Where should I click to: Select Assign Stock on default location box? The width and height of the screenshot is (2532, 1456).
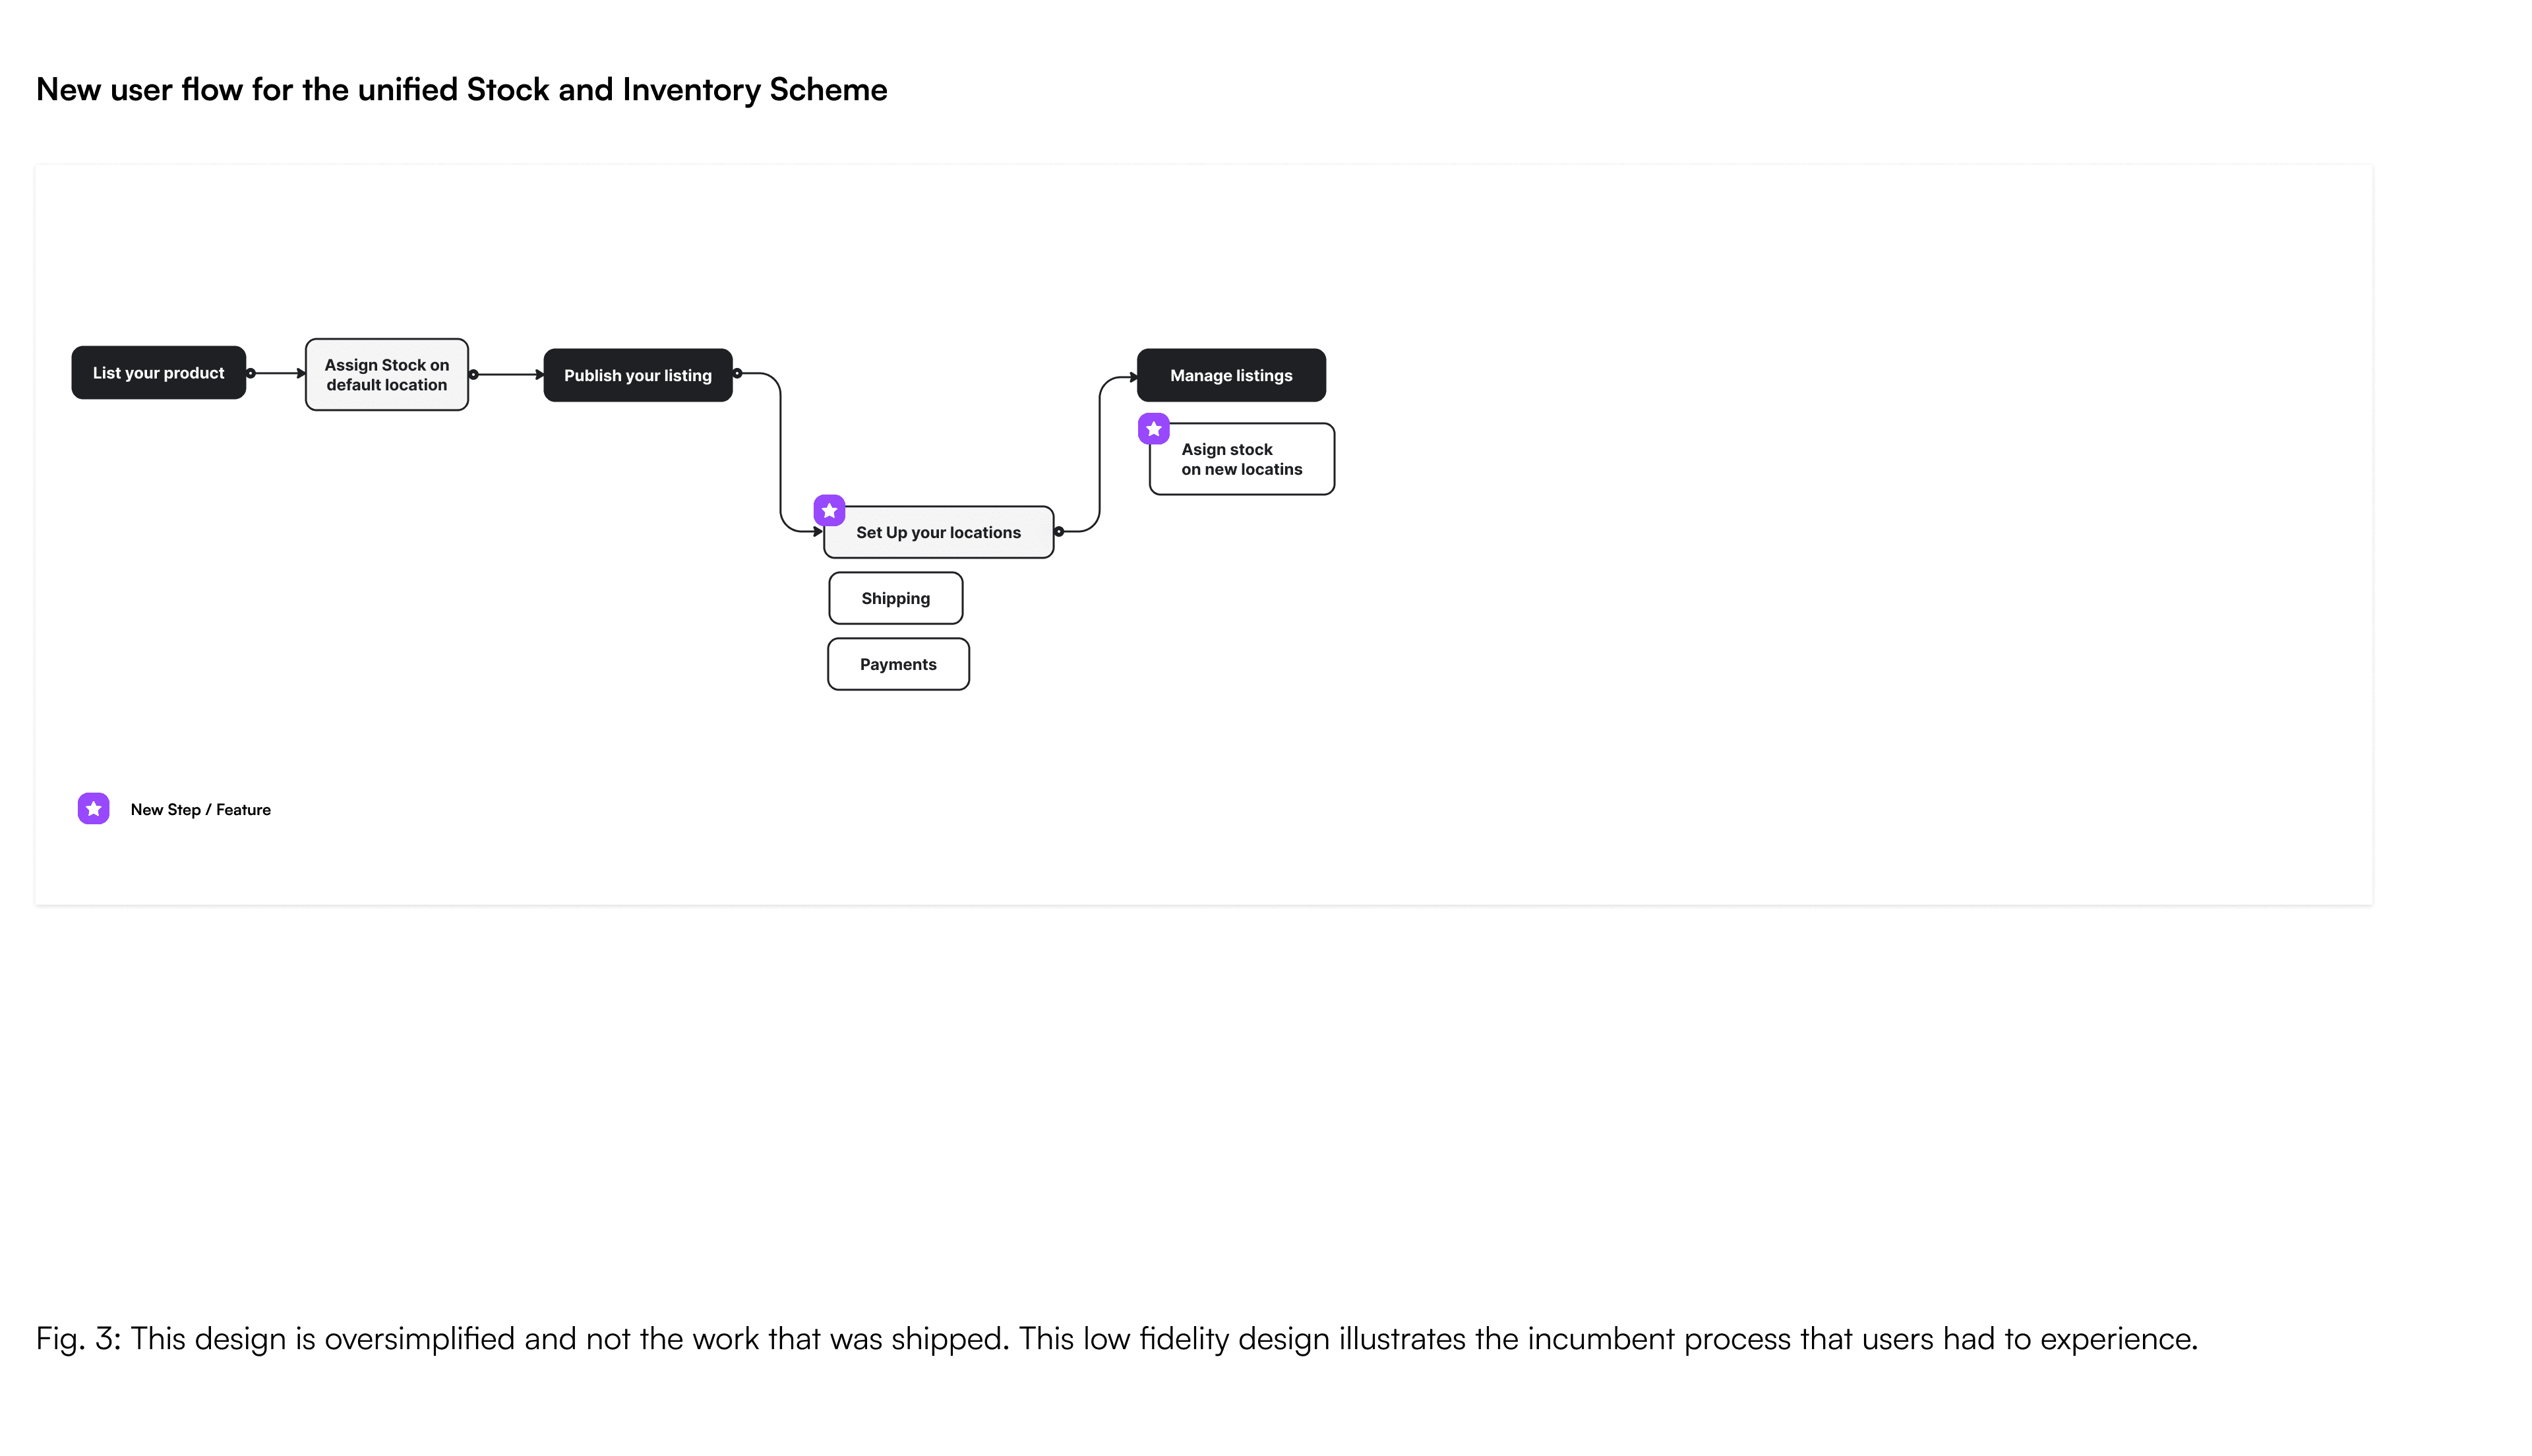click(x=387, y=375)
